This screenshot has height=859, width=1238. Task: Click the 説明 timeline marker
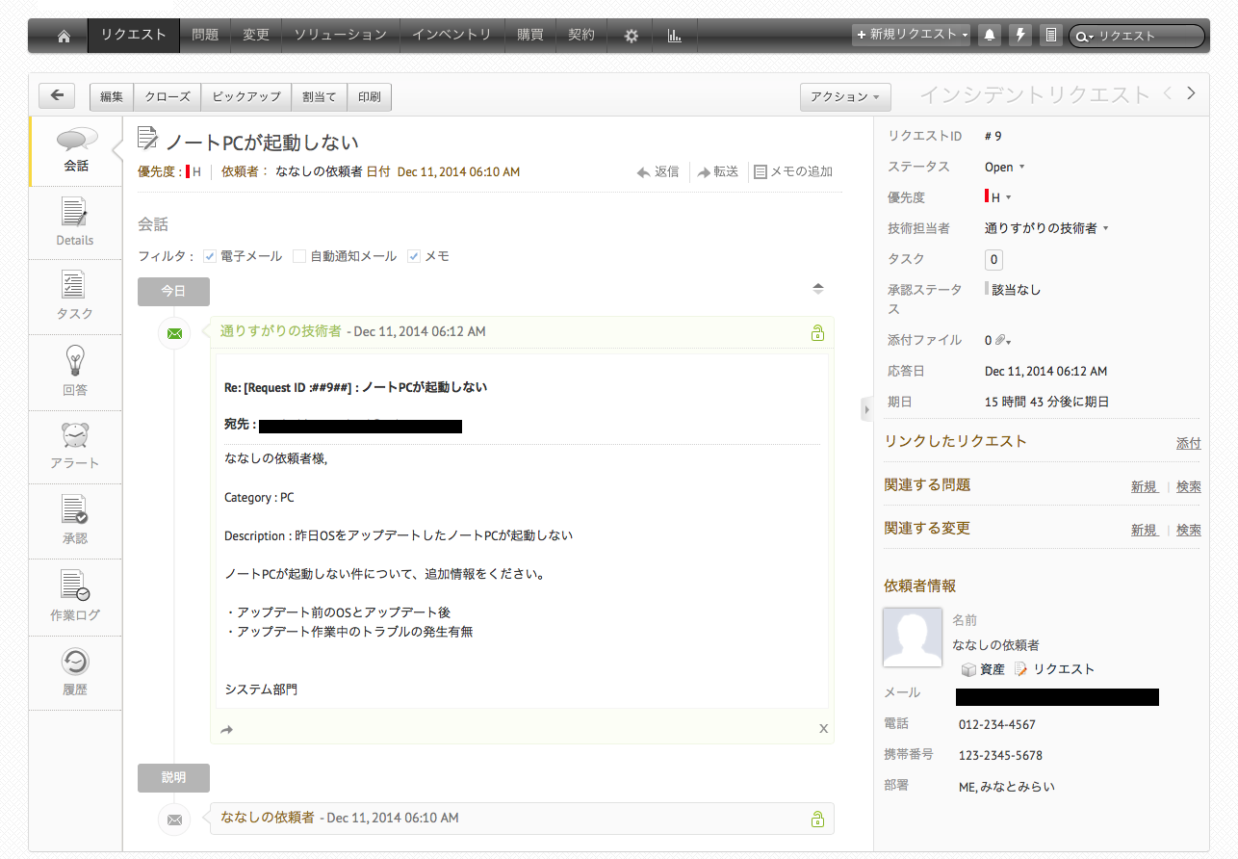[173, 778]
